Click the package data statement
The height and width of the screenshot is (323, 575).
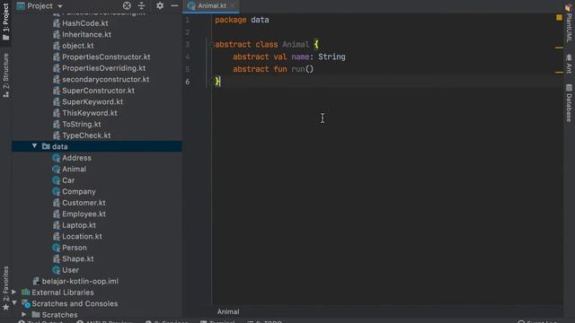click(242, 20)
